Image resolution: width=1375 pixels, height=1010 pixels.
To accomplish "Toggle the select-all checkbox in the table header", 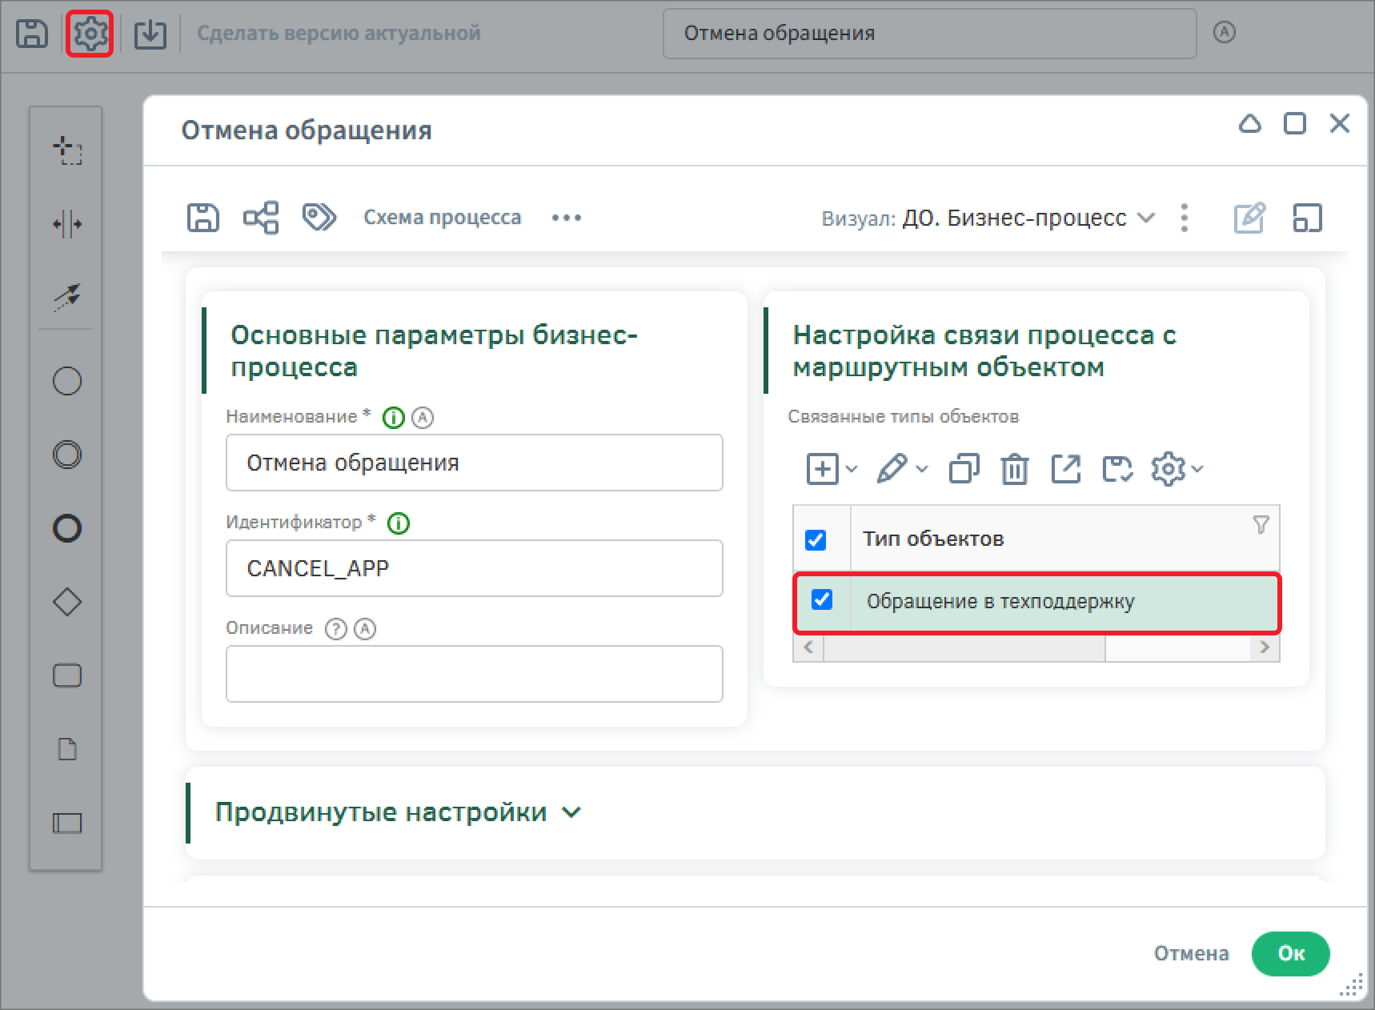I will point(816,540).
